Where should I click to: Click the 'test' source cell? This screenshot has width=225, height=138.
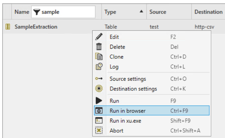point(154,27)
